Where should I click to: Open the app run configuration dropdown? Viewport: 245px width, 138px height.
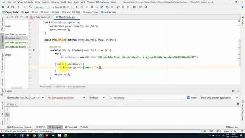[41, 7]
